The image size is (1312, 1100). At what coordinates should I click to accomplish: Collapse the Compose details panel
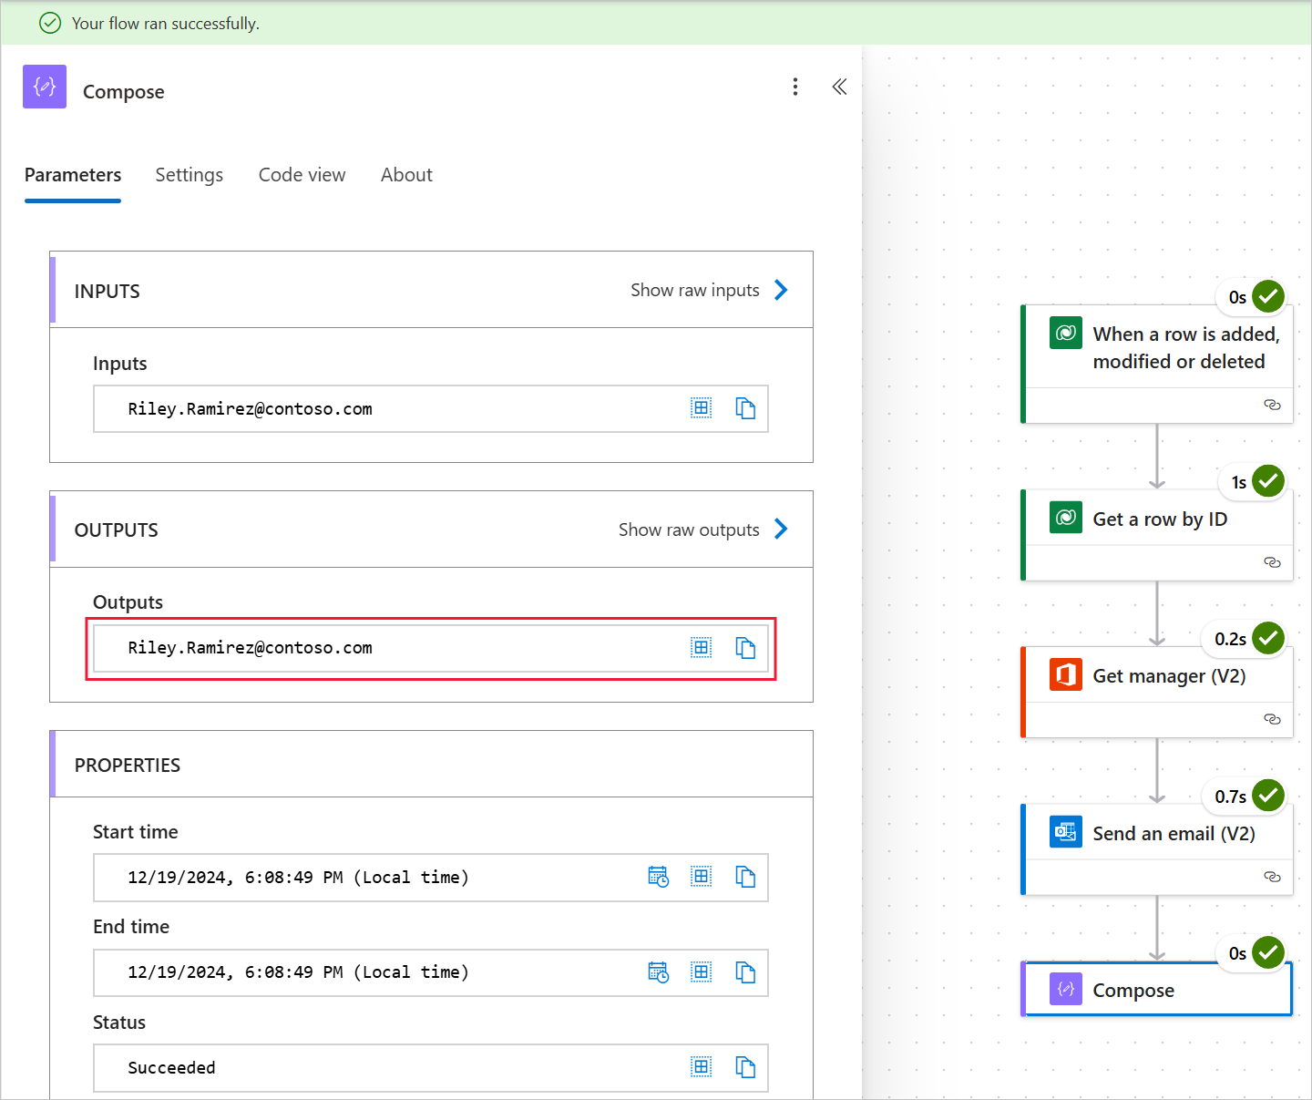[839, 87]
